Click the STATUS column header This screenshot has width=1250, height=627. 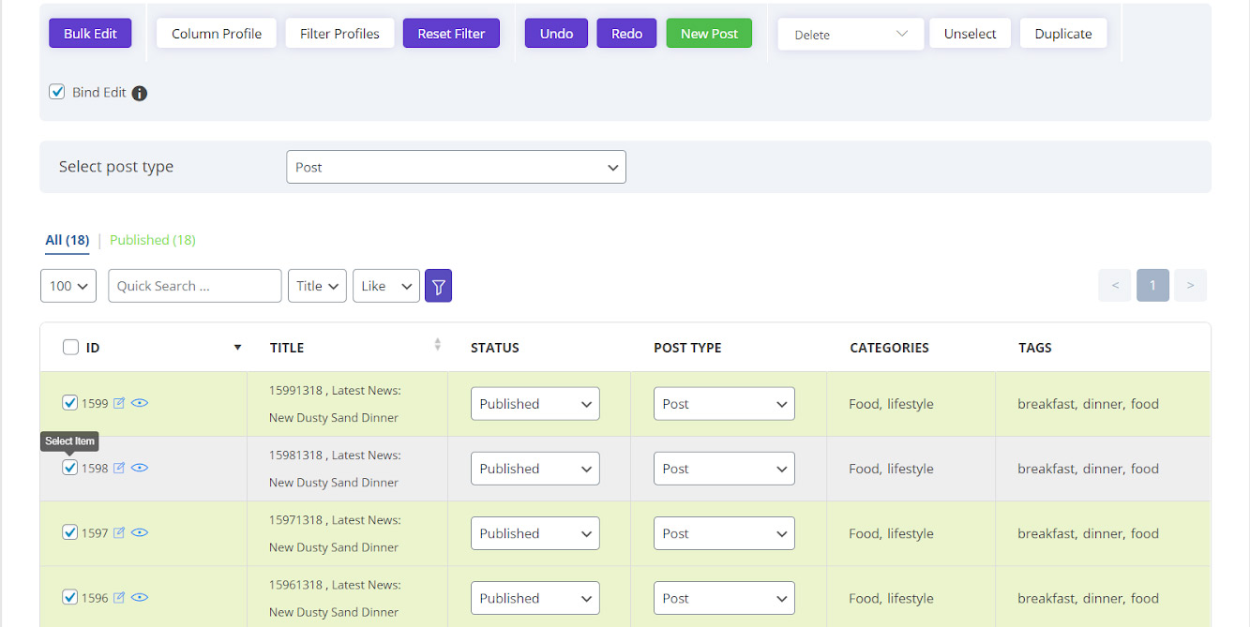(x=495, y=348)
